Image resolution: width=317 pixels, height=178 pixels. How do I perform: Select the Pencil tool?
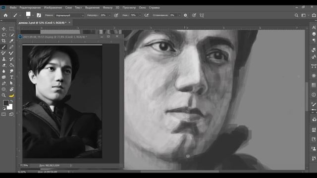pyautogui.click(x=11, y=47)
